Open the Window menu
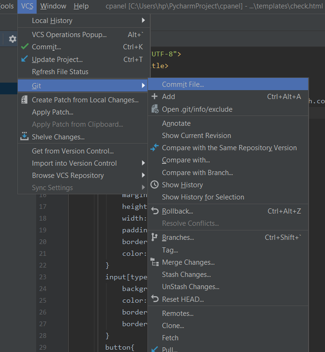Viewport: 325px width, 352px height. click(53, 6)
